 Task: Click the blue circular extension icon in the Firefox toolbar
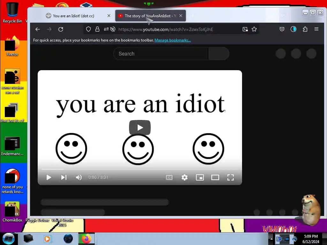(293, 29)
